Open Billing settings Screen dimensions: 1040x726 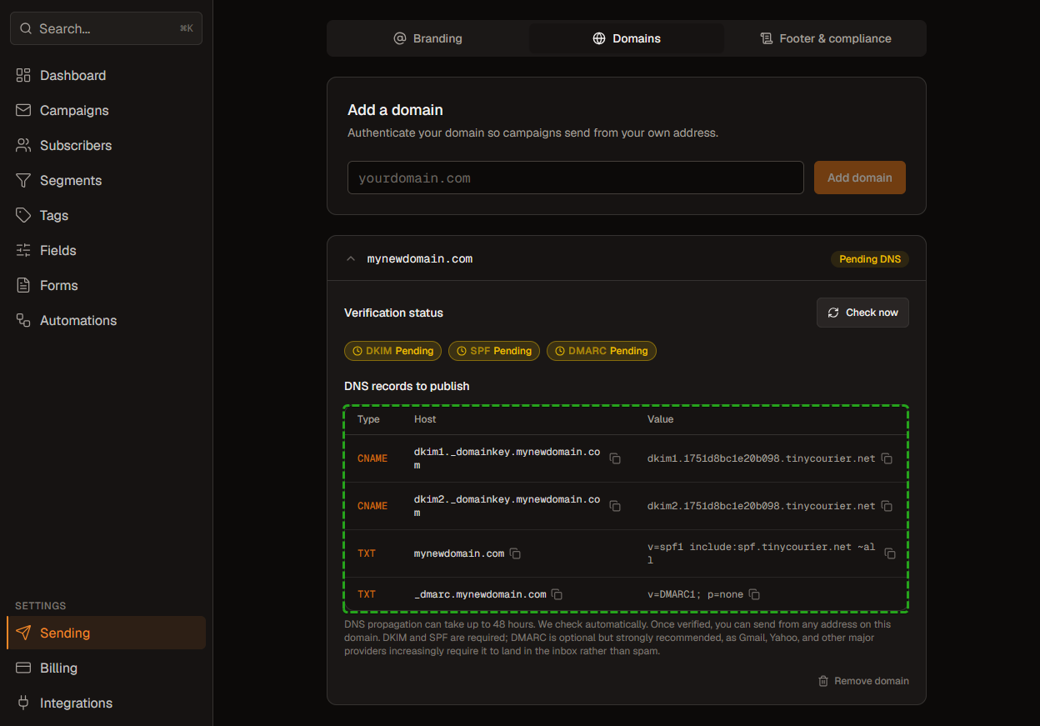click(106, 668)
